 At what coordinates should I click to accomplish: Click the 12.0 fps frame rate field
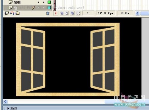[106, 13]
